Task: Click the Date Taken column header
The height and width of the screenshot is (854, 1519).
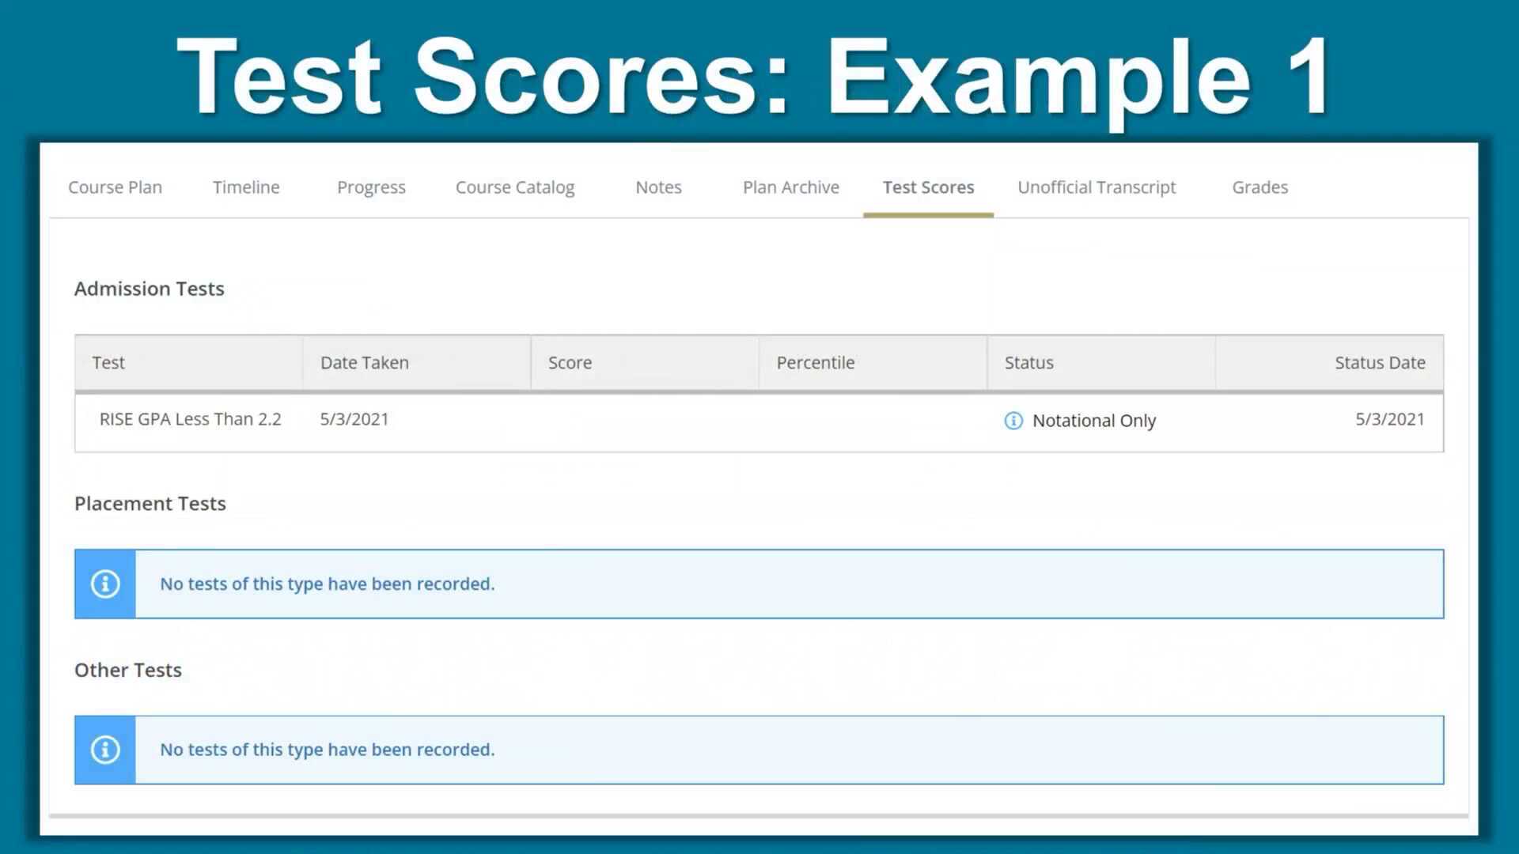Action: pos(364,362)
